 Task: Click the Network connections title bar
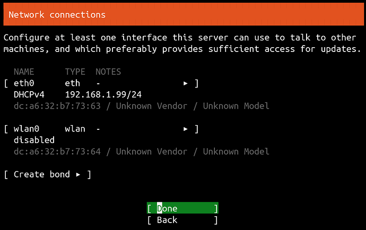(x=184, y=14)
